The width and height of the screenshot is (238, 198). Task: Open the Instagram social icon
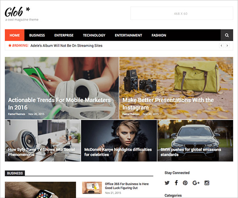click(207, 183)
